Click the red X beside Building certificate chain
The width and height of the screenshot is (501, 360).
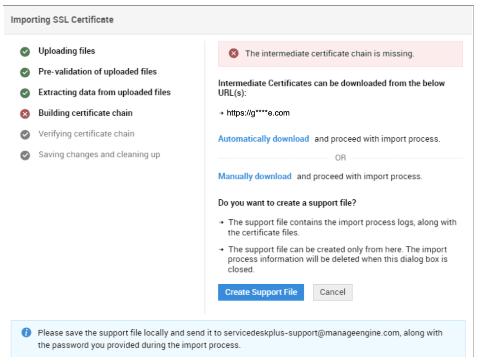pos(25,114)
